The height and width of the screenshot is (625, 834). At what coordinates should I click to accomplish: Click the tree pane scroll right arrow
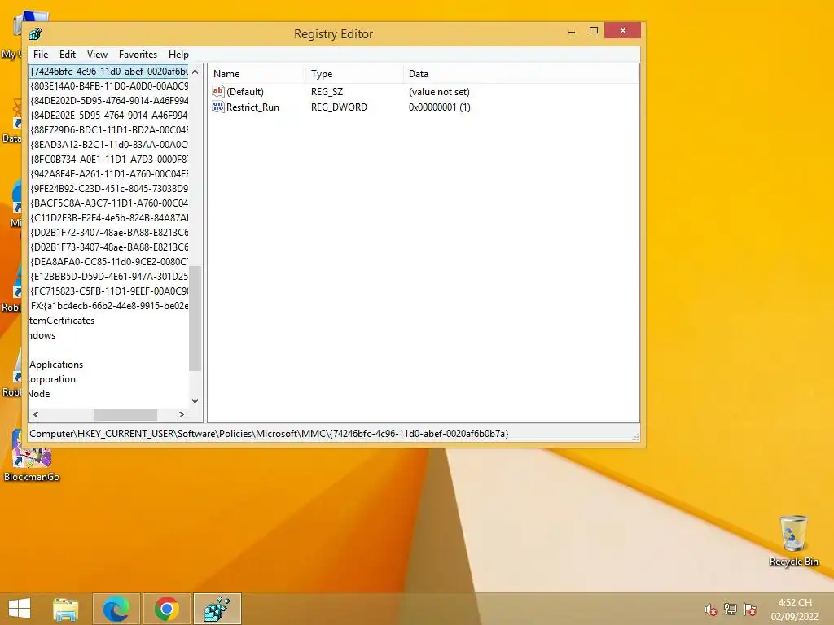182,414
